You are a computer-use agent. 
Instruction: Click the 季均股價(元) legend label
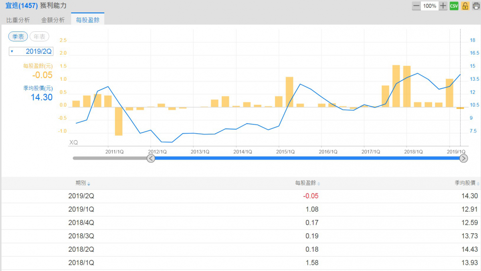click(38, 88)
